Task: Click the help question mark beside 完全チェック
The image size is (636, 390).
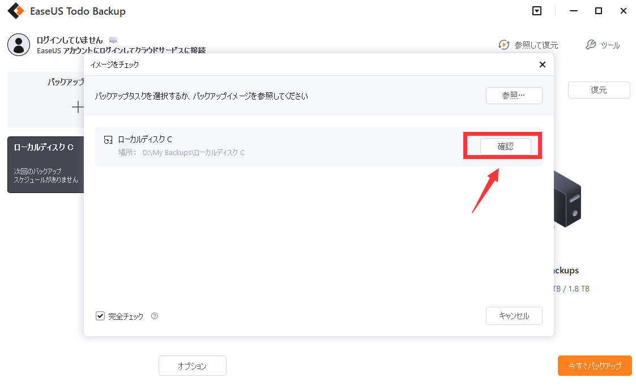Action: (x=155, y=316)
